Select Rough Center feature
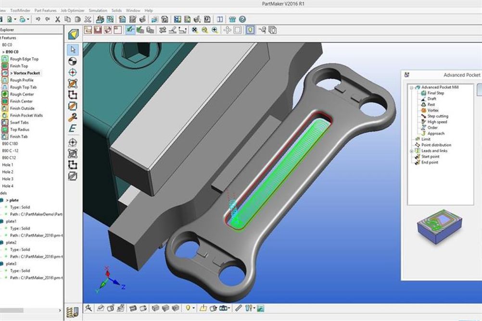482x321 pixels. point(22,94)
